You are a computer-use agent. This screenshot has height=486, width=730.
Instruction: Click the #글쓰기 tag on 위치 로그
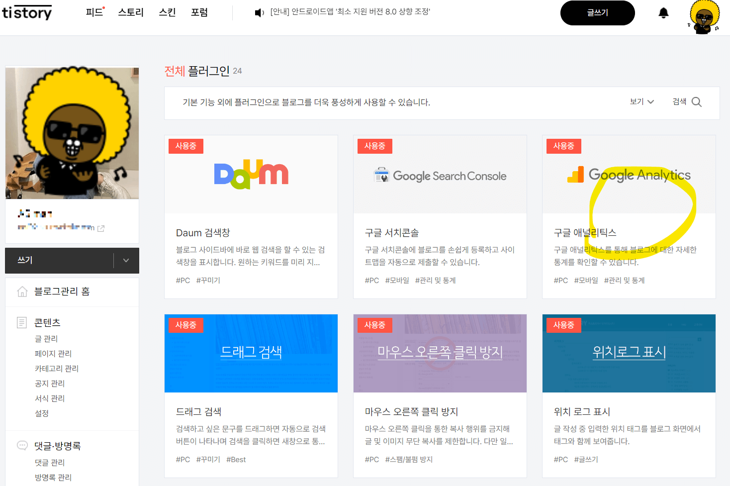586,460
